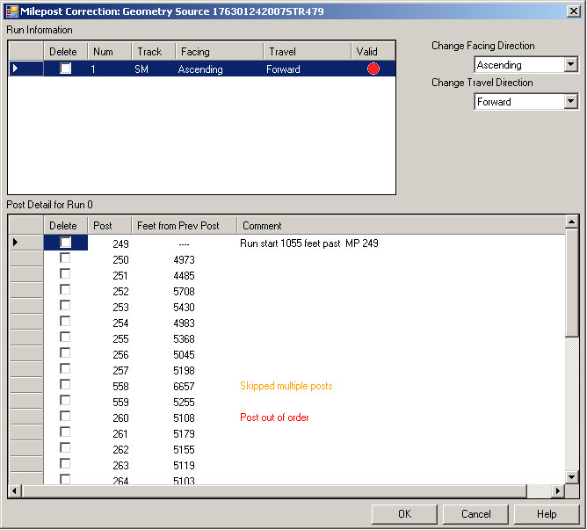The image size is (587, 530).
Task: Click the Track column header
Action: click(x=151, y=52)
